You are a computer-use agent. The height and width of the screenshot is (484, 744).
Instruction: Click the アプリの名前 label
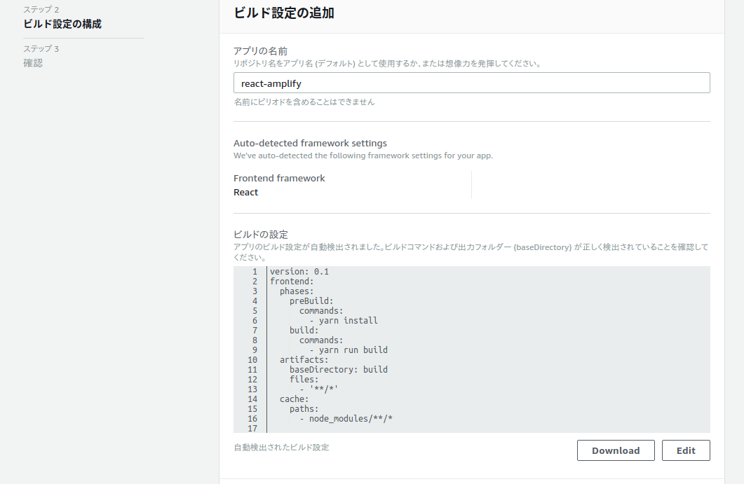tap(260, 51)
